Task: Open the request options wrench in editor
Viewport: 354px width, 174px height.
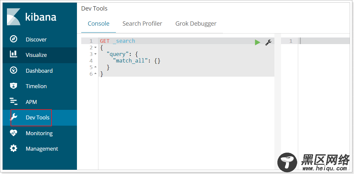Action: (268, 42)
